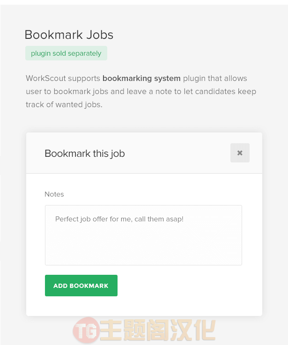
Task: Click the plugin sold separately badge
Action: tap(66, 53)
